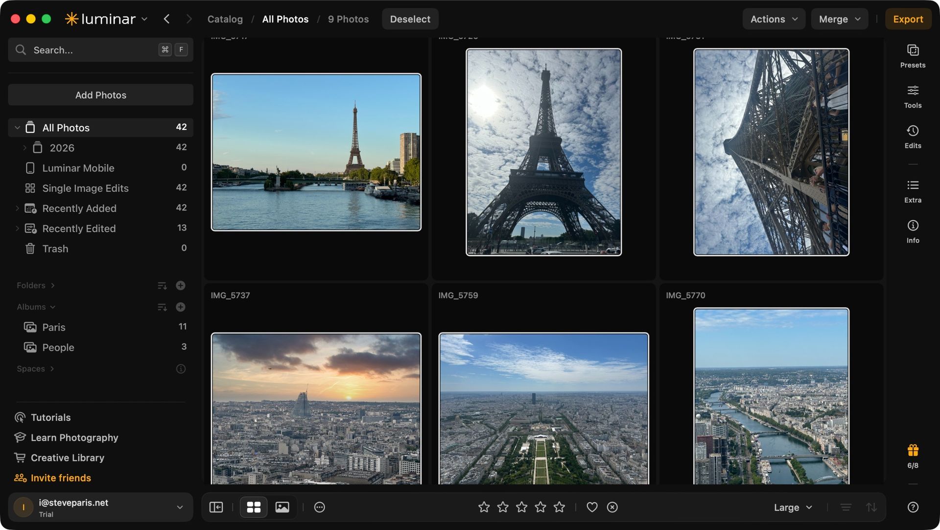Open Single Image Edits
This screenshot has height=530, width=940.
(100, 188)
